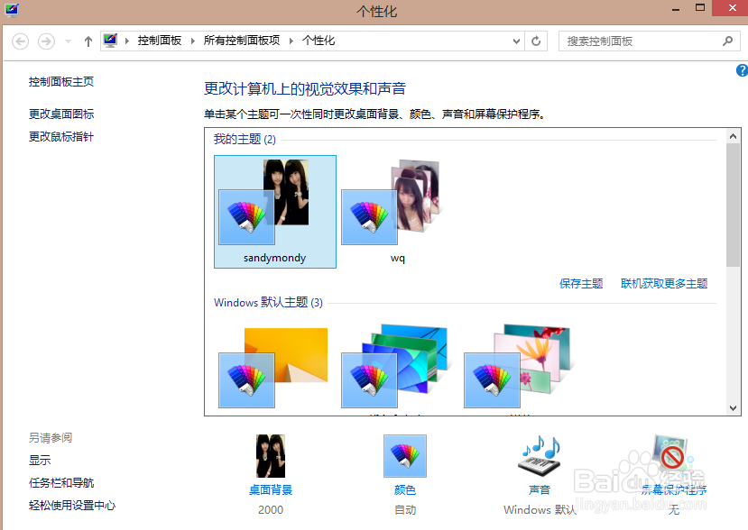
Task: Click 联机获取更多主题 link
Action: (x=664, y=284)
